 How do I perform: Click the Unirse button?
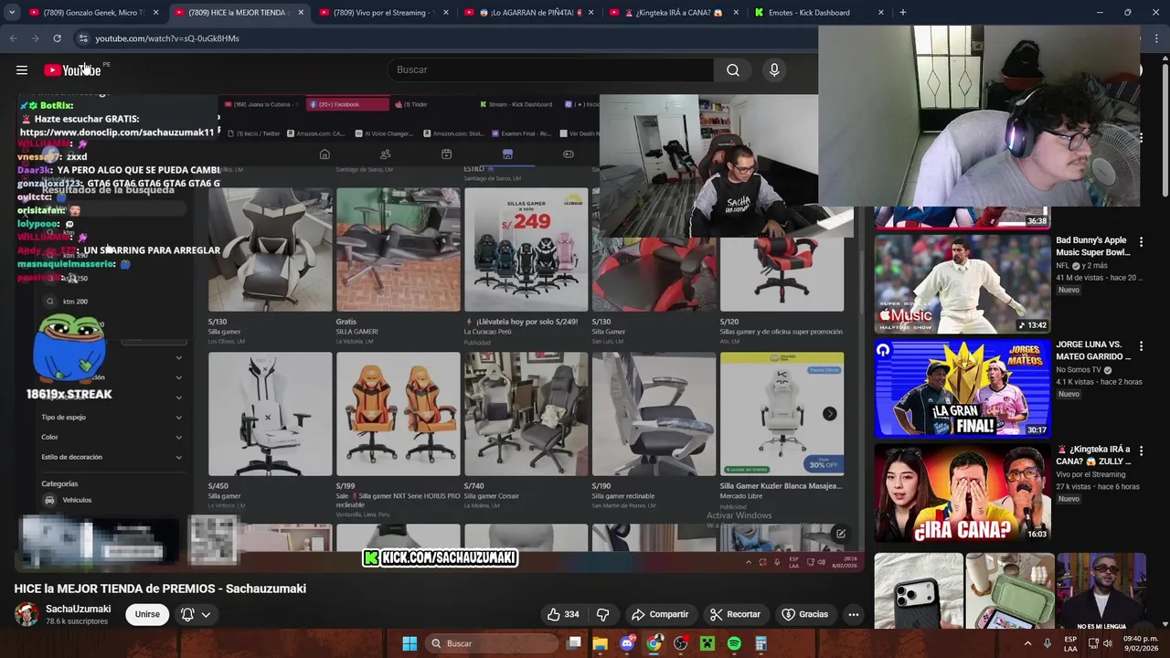point(147,614)
